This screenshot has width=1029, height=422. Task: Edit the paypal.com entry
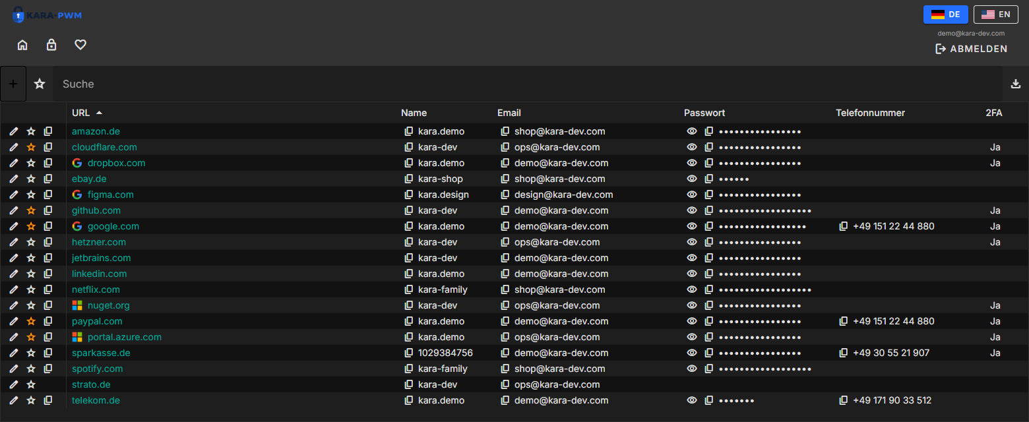14,321
